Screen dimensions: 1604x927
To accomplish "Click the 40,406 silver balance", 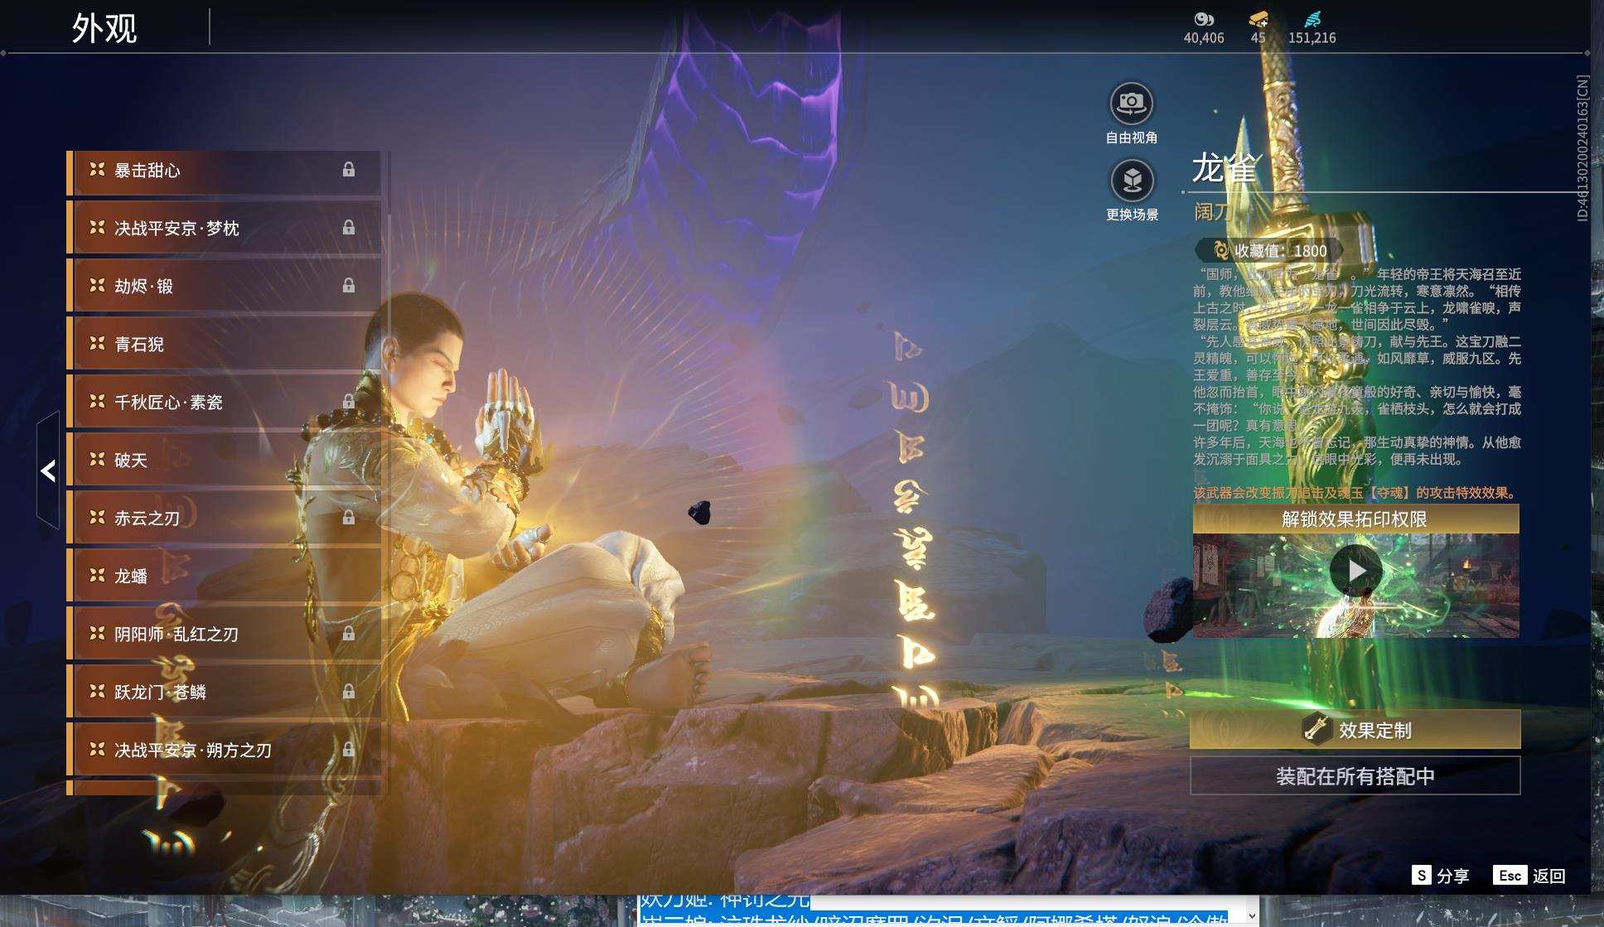I will click(x=1204, y=38).
